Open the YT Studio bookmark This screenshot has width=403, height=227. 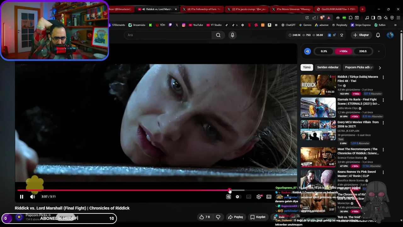[214, 25]
